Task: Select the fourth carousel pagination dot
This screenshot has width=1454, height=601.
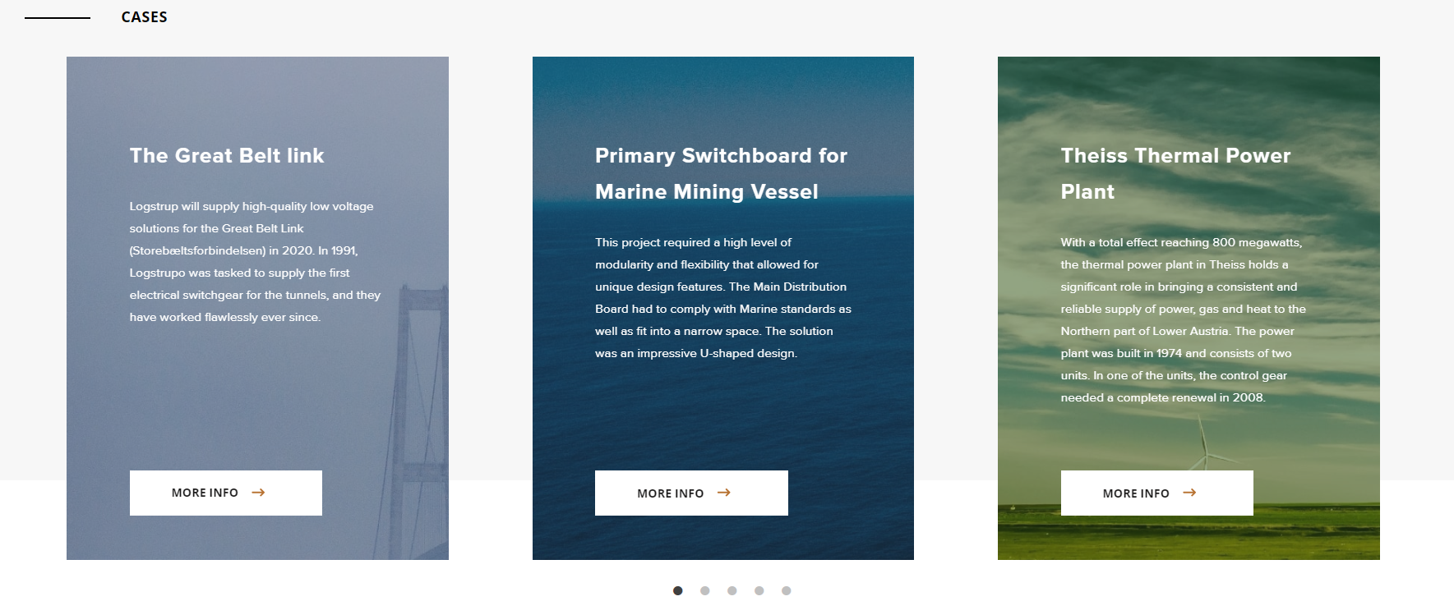Action: tap(759, 590)
